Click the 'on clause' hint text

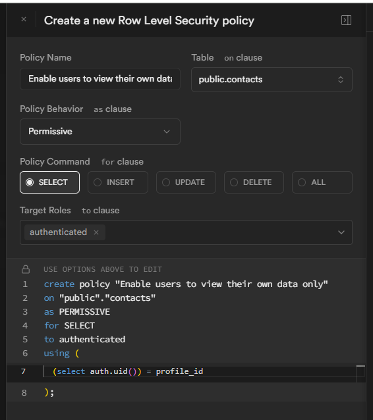(243, 57)
